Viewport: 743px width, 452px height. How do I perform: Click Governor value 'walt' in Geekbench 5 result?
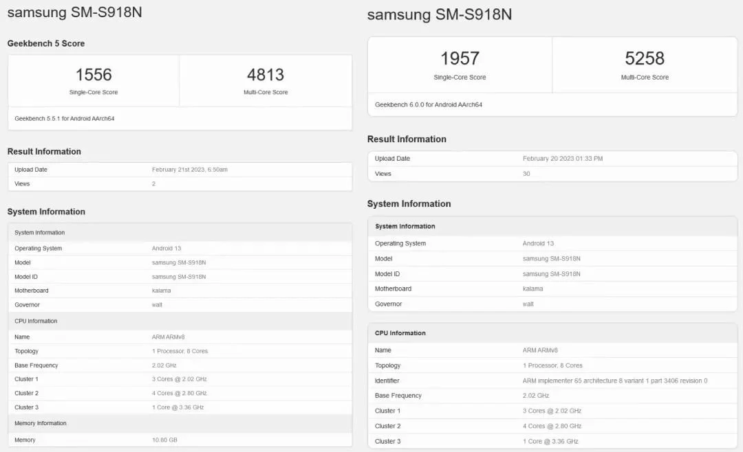click(157, 305)
